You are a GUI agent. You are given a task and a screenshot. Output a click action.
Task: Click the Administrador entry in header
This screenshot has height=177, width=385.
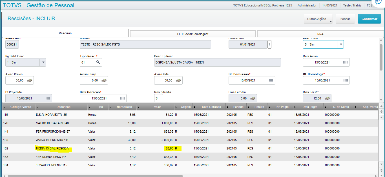click(x=307, y=5)
